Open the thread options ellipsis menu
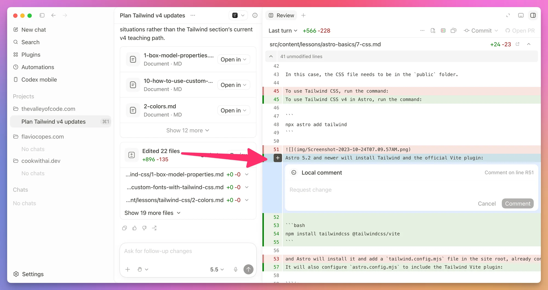 (x=193, y=15)
